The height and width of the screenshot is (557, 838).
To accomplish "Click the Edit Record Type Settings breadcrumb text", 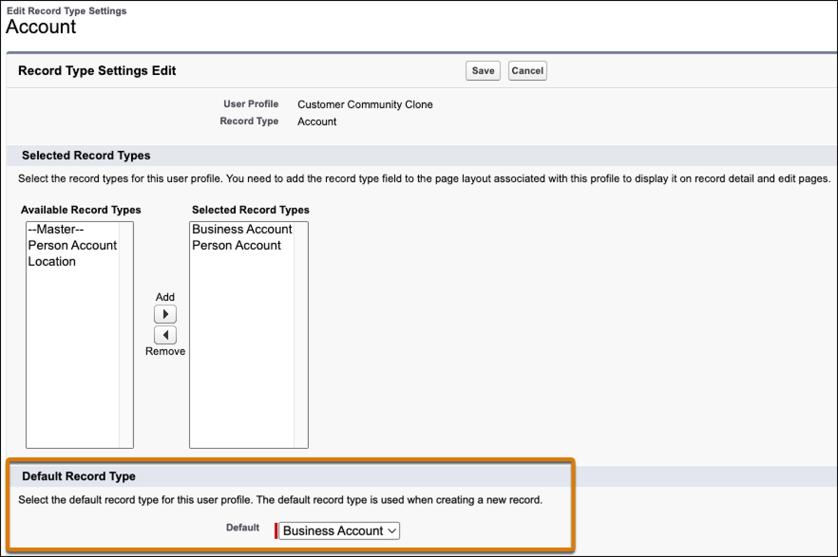I will pyautogui.click(x=67, y=11).
